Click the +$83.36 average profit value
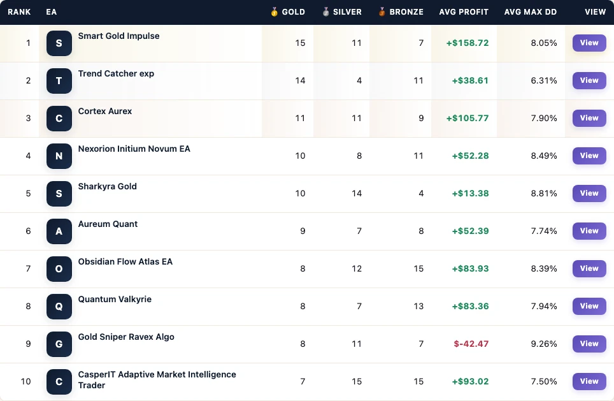The height and width of the screenshot is (401, 614). 470,307
